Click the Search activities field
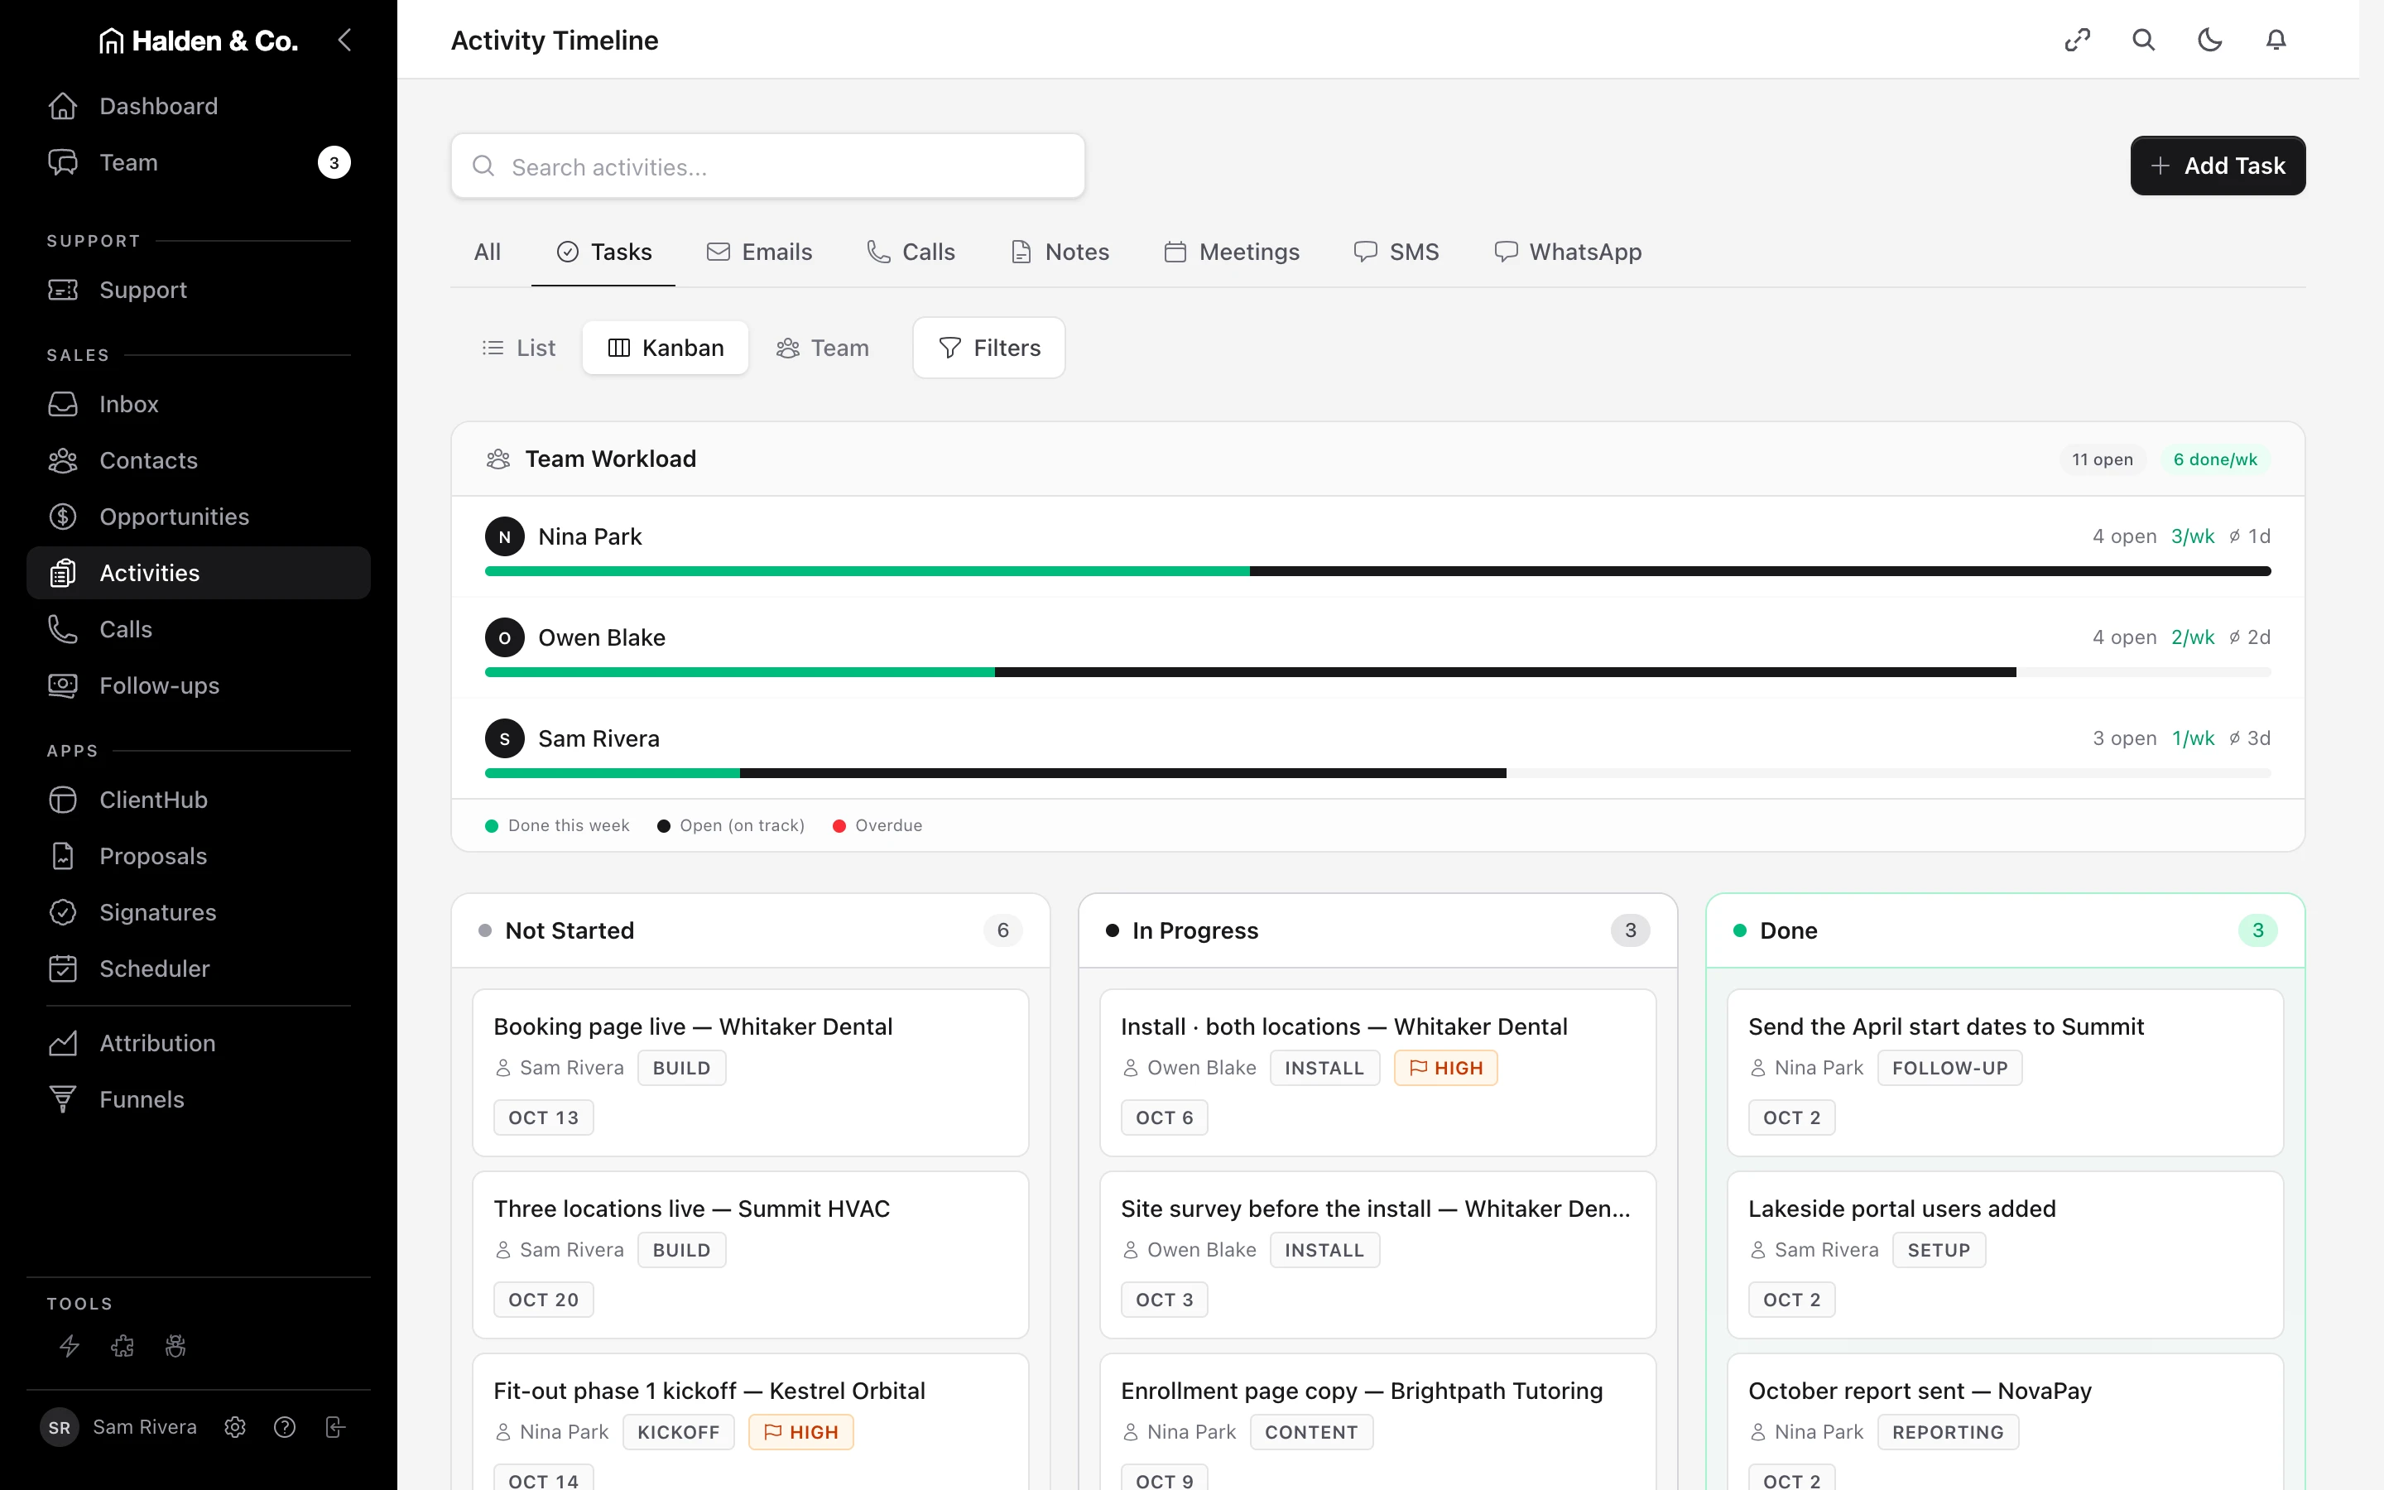The height and width of the screenshot is (1490, 2384). (767, 166)
